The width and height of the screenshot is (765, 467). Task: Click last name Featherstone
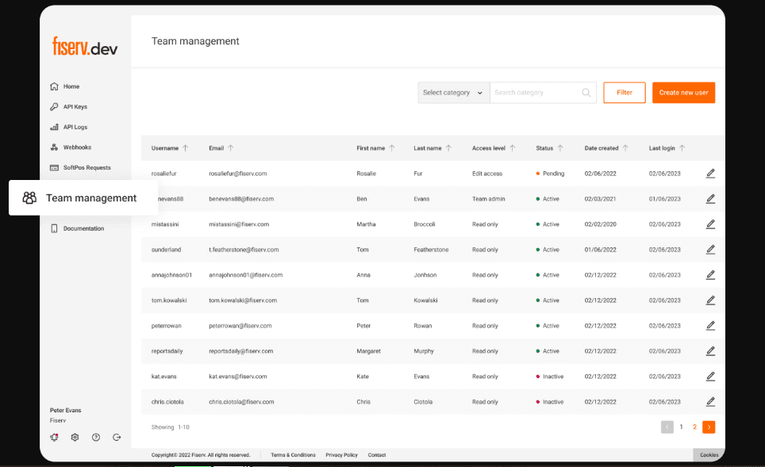click(x=431, y=250)
